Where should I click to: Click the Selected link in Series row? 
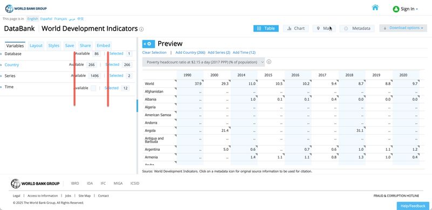click(x=116, y=75)
